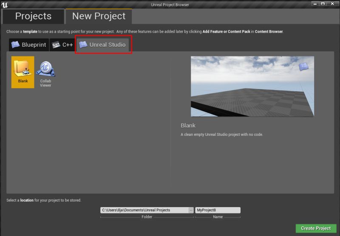Click the Unreal Engine logo in title bar
Screen dimensions: 340x236
5,5
